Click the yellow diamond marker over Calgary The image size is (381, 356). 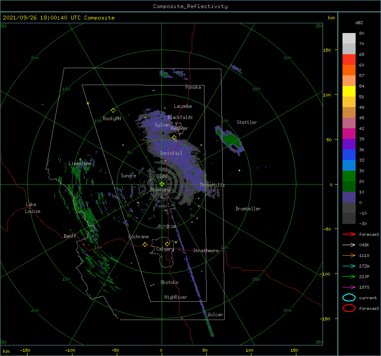[167, 244]
